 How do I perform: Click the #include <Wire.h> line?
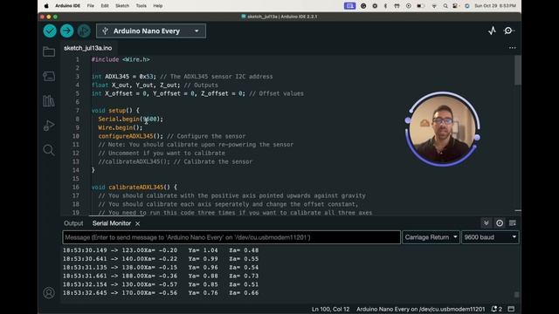pyautogui.click(x=121, y=59)
